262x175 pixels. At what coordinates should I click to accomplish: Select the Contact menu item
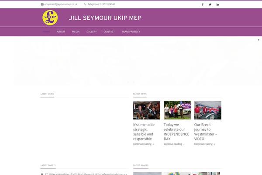click(109, 31)
